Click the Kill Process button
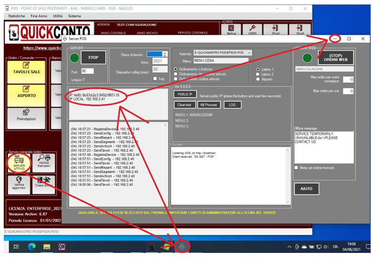Image resolution: width=380 pixels, height=260 pixels. point(209,105)
